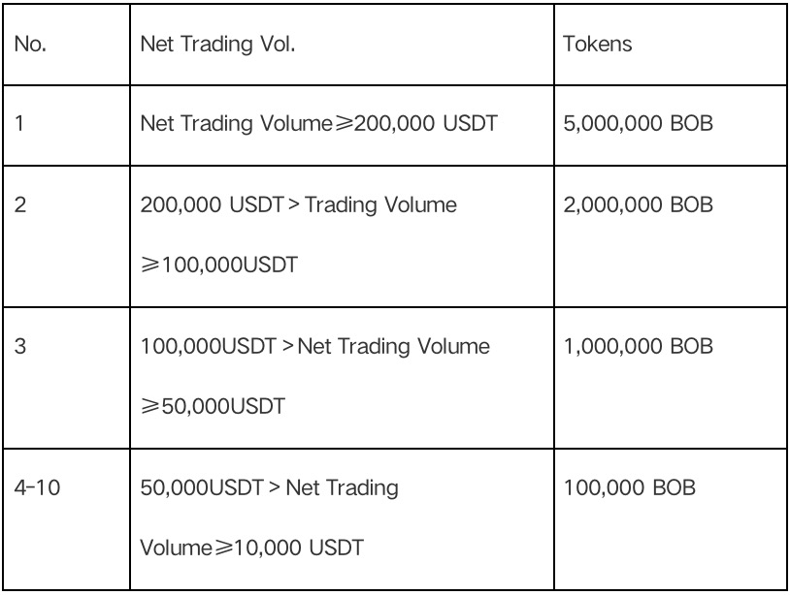
Task: Select rank cell showing 1
Action: (66, 125)
